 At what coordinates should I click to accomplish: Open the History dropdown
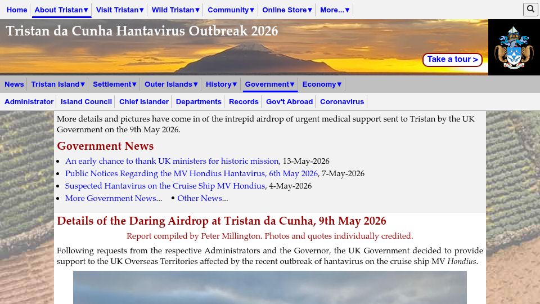click(x=221, y=84)
